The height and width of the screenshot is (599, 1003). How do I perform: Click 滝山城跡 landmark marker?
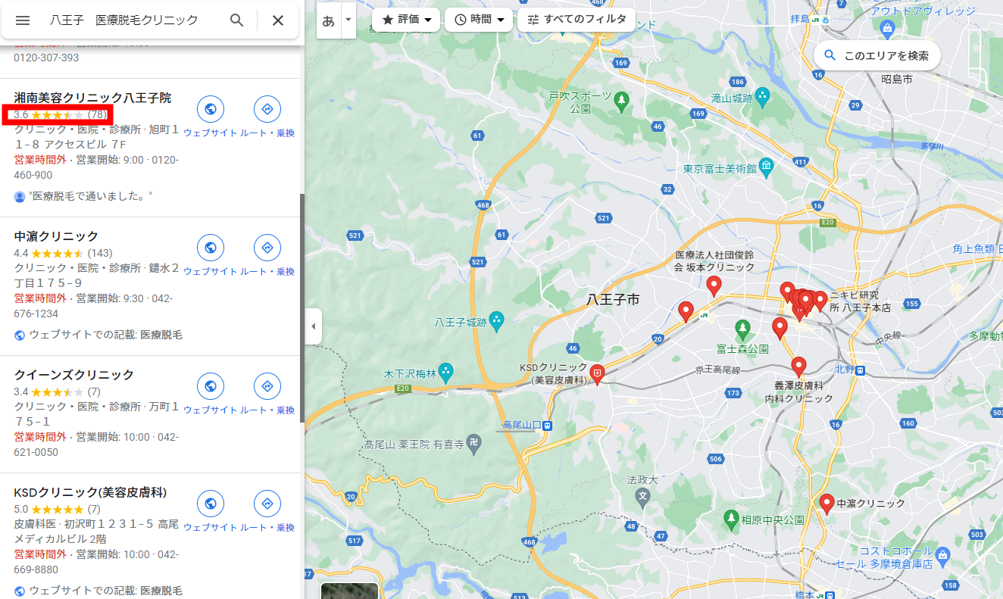click(x=763, y=96)
